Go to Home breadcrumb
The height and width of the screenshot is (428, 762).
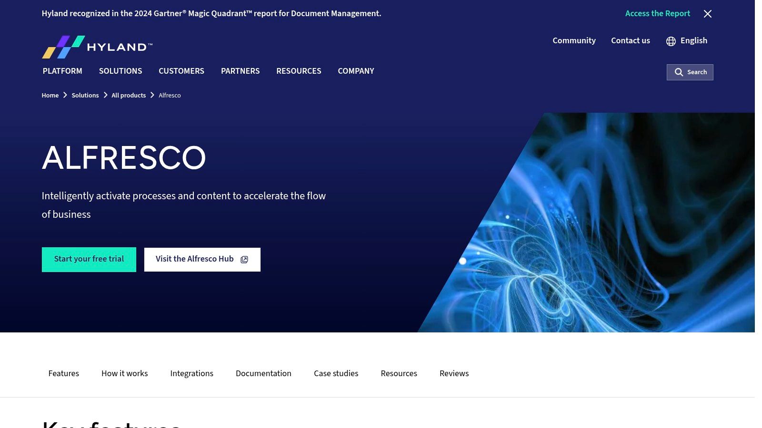[50, 95]
